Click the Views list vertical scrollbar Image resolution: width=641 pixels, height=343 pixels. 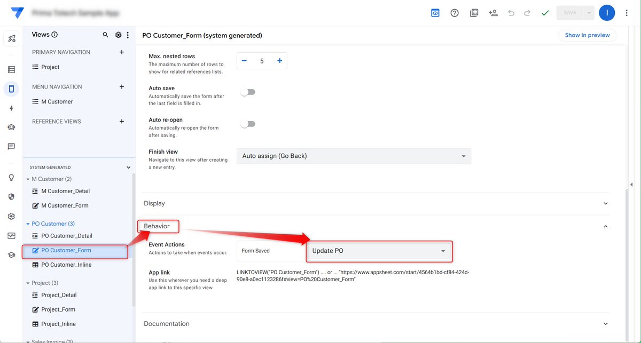pyautogui.click(x=134, y=240)
